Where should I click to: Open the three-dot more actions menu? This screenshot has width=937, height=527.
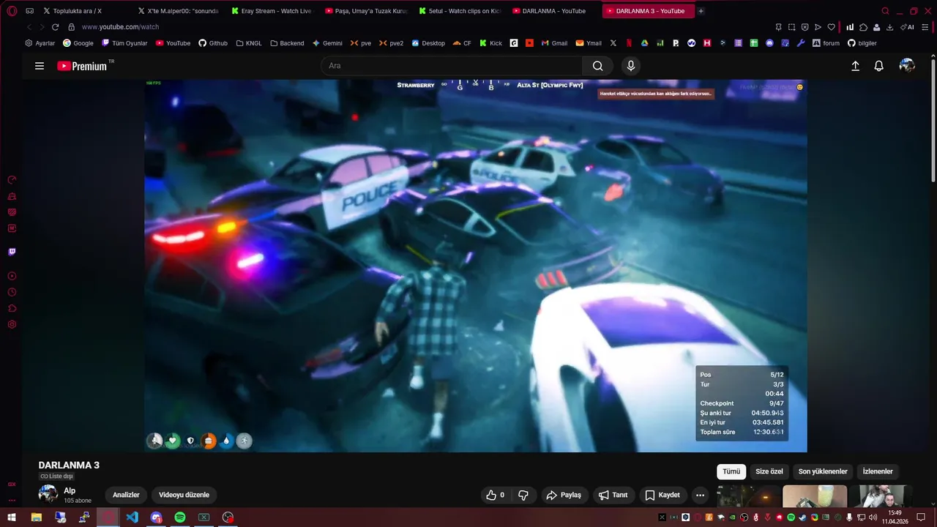pos(701,496)
